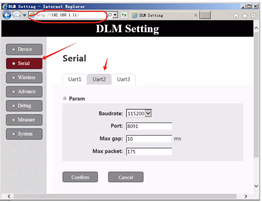Select the Device sidebar button
The width and height of the screenshot is (262, 202).
(x=24, y=49)
